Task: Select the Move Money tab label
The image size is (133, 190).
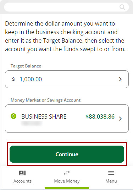Action: click(67, 181)
